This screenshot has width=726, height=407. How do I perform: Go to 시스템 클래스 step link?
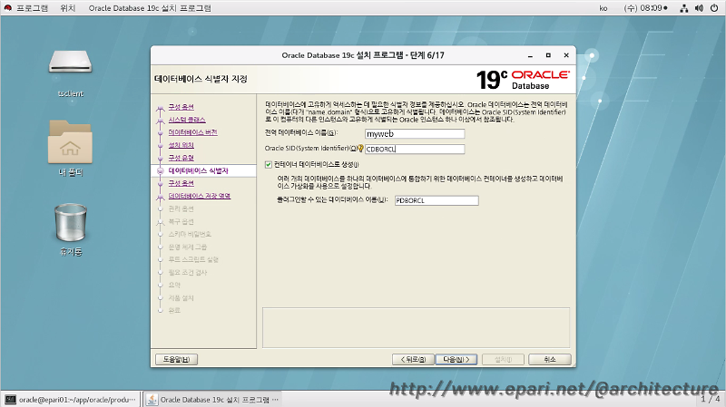point(187,120)
